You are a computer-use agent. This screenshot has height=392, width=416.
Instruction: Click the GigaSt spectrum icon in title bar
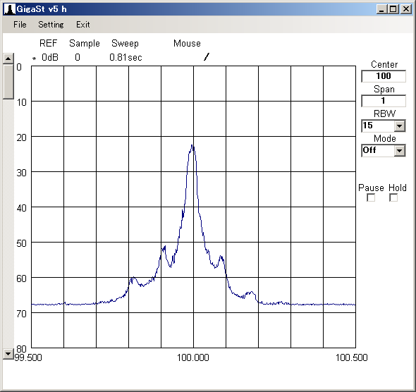[x=9, y=9]
